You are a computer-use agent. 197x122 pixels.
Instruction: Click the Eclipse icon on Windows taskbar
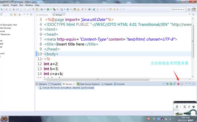click(4, 119)
